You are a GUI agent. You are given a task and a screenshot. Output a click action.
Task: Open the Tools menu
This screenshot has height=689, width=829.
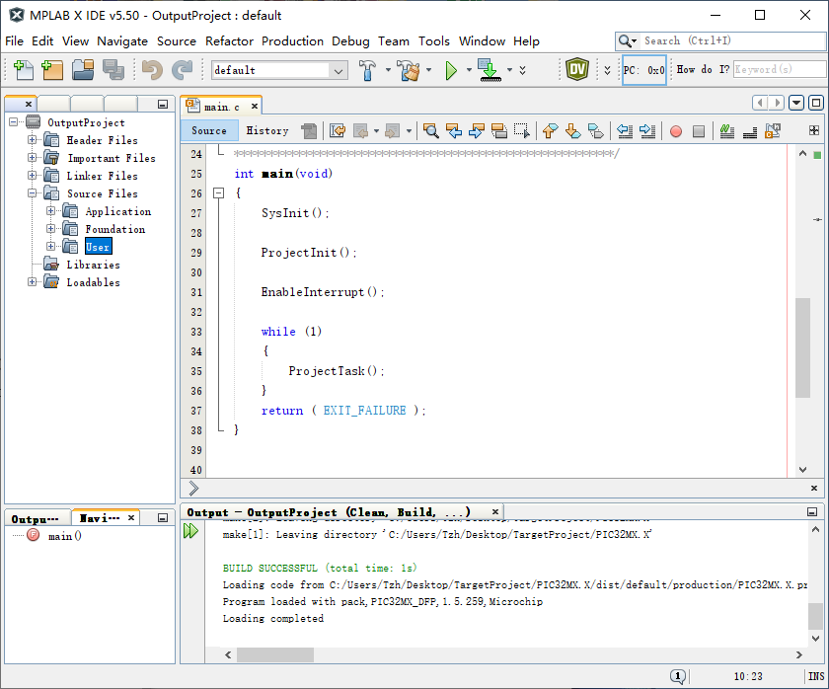click(434, 41)
